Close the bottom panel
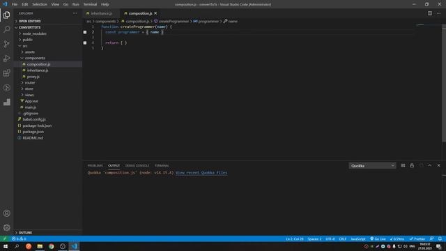Viewport: 446px width, 251px height. tap(438, 165)
